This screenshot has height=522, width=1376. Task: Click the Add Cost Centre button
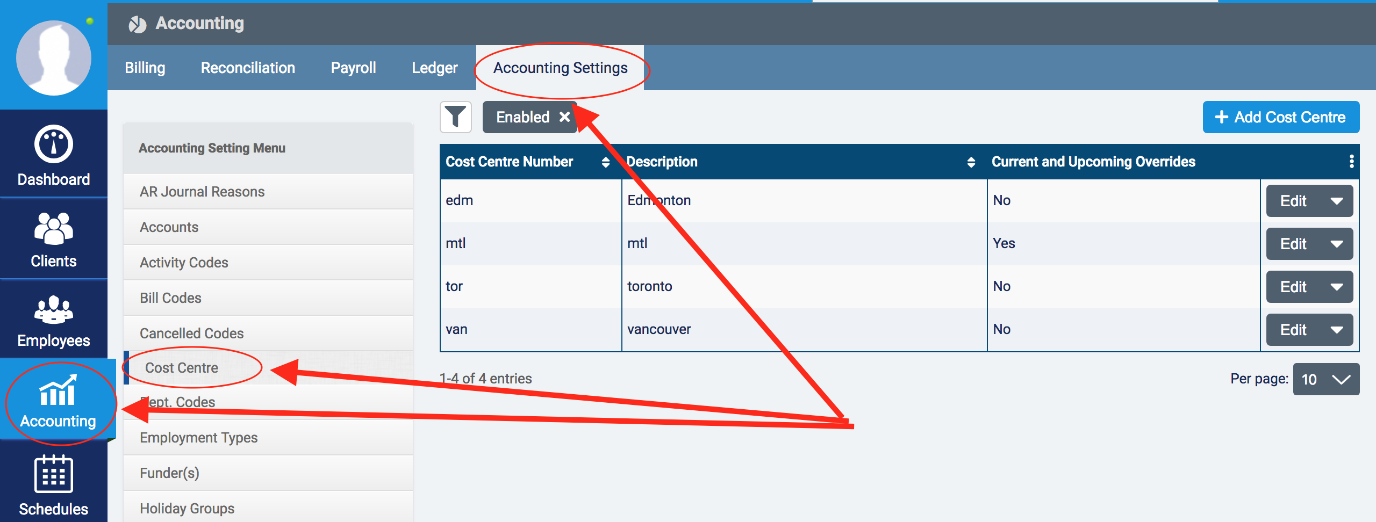(1280, 117)
